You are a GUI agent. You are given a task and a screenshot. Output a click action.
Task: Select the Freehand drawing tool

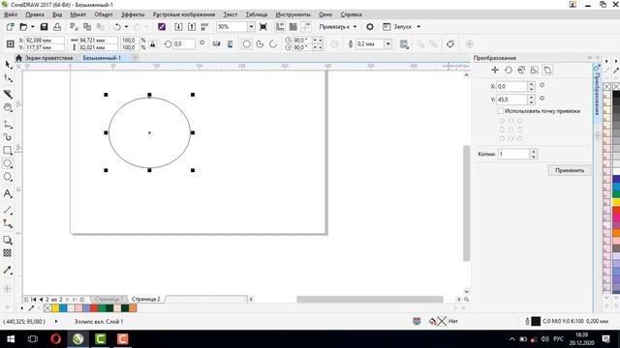pyautogui.click(x=8, y=125)
